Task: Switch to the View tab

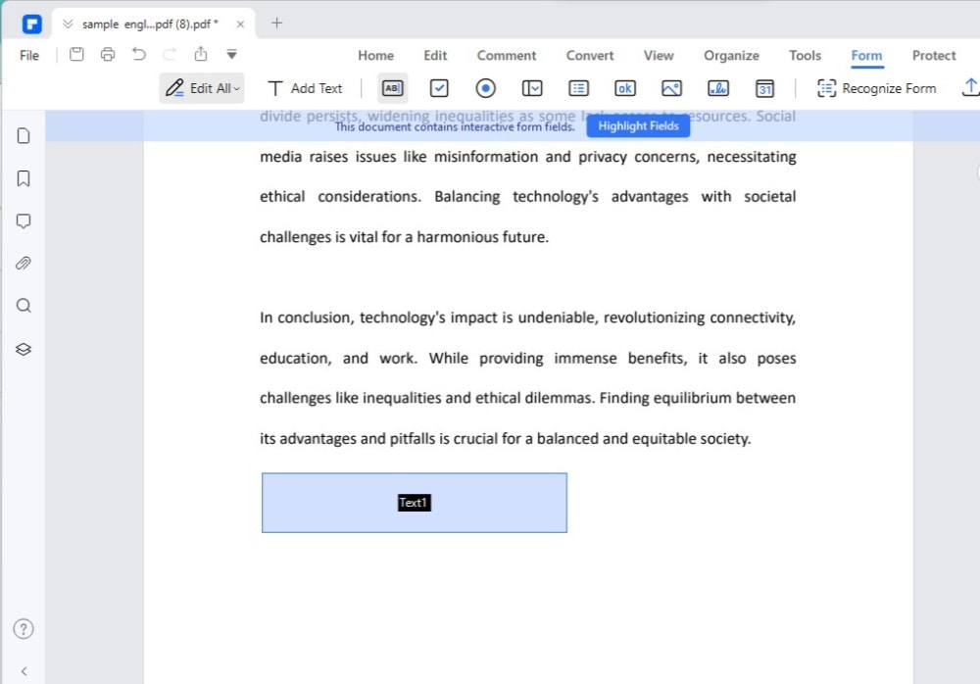Action: pos(659,55)
